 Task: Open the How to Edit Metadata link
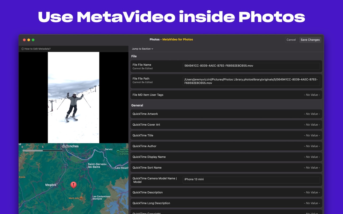(37, 49)
